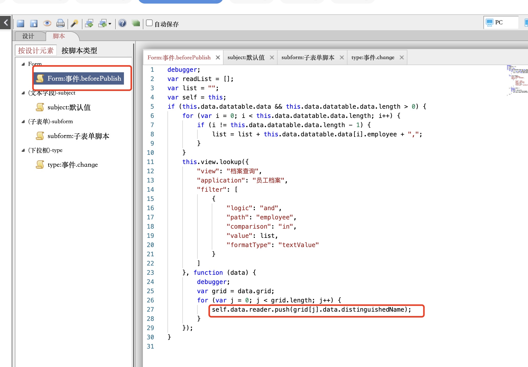Collapse the (下拉框)-type tree node
The width and height of the screenshot is (528, 367).
point(23,150)
